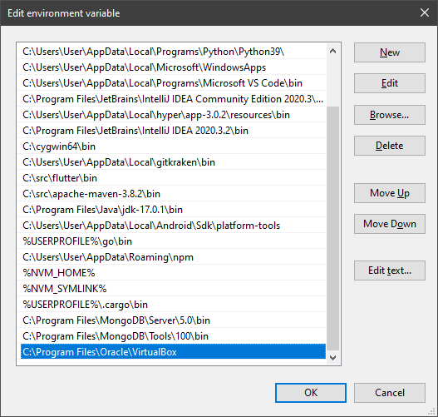The image size is (438, 417).
Task: Close the Edit environment variable window
Action: pos(425,12)
